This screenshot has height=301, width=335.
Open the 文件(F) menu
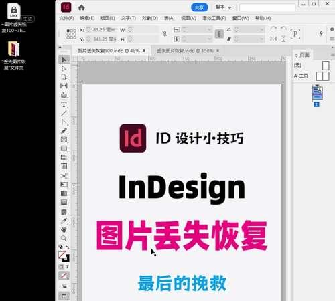[x=66, y=18]
